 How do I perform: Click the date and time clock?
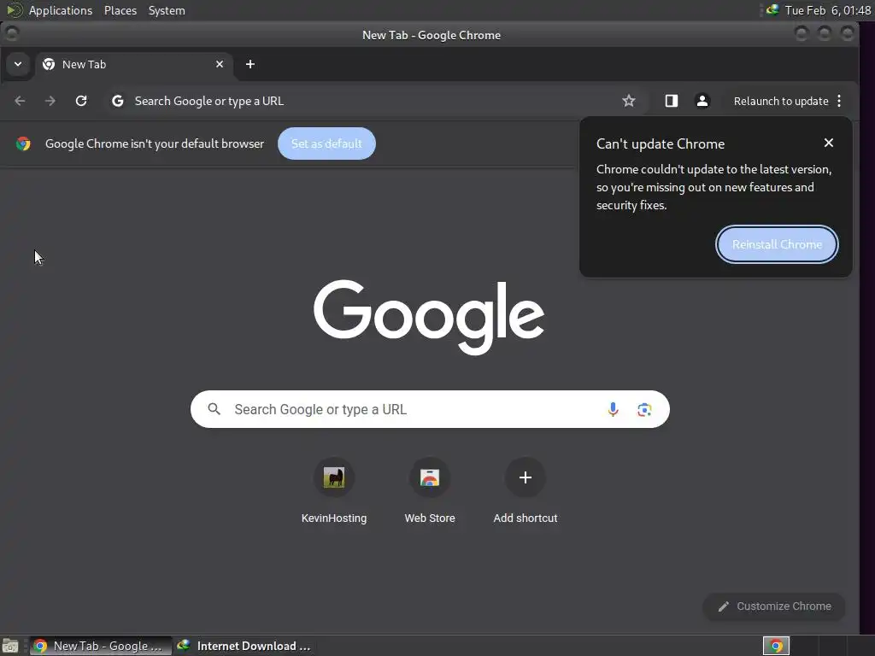pyautogui.click(x=827, y=10)
